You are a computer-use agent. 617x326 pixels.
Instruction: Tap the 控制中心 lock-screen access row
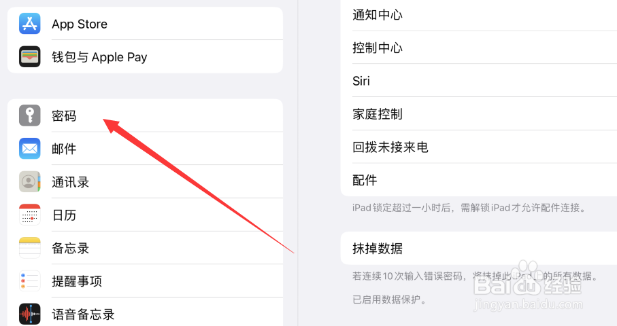click(479, 48)
